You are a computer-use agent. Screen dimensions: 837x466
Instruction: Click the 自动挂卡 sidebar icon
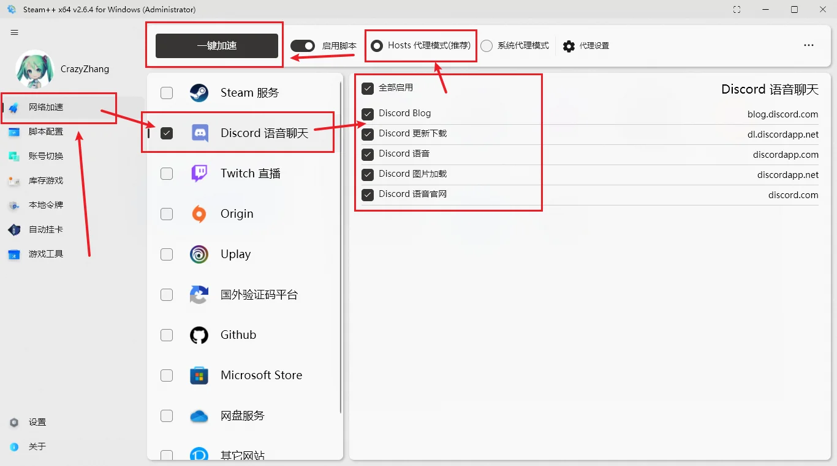pyautogui.click(x=13, y=230)
